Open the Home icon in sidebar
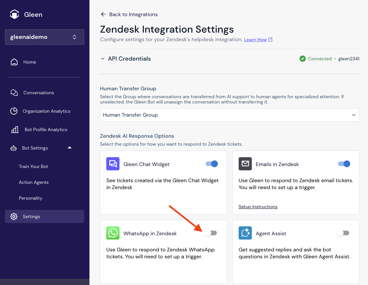The height and width of the screenshot is (285, 368). (x=14, y=62)
